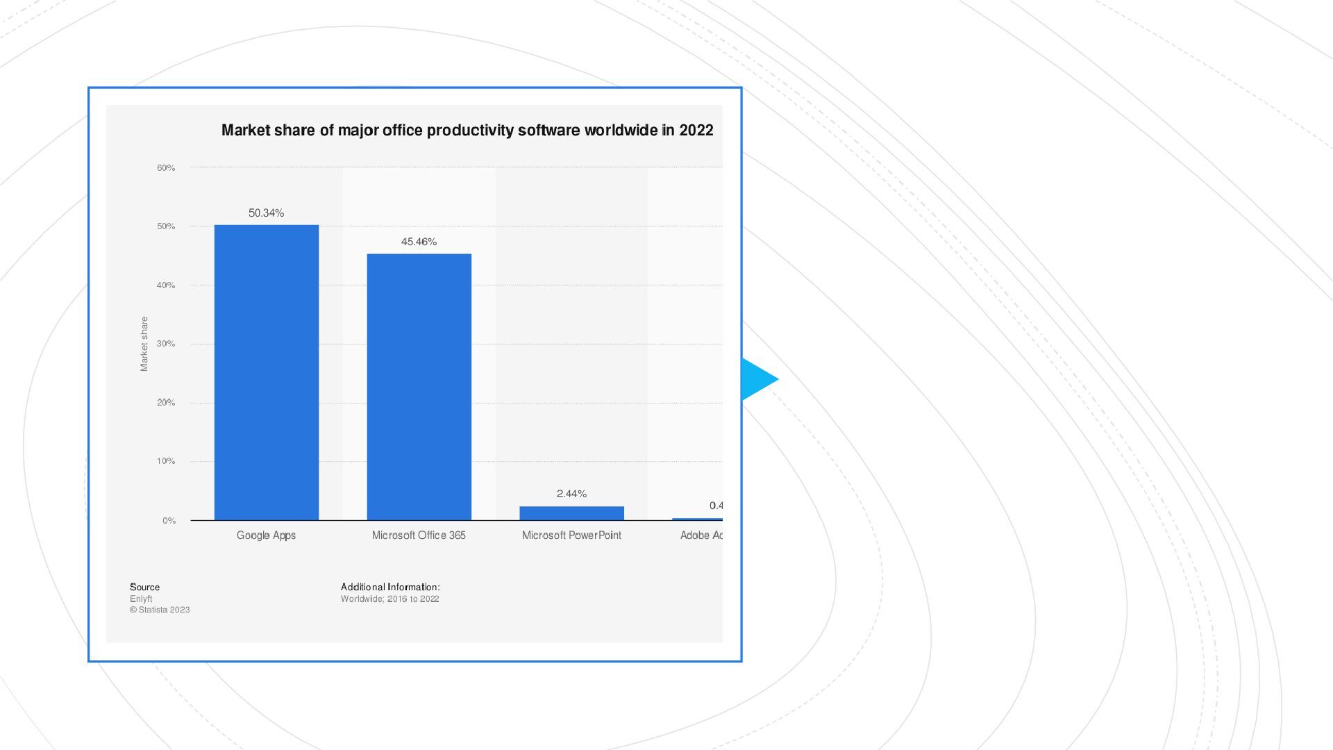Click the 0% y-axis tick label
The width and height of the screenshot is (1333, 750).
point(169,521)
